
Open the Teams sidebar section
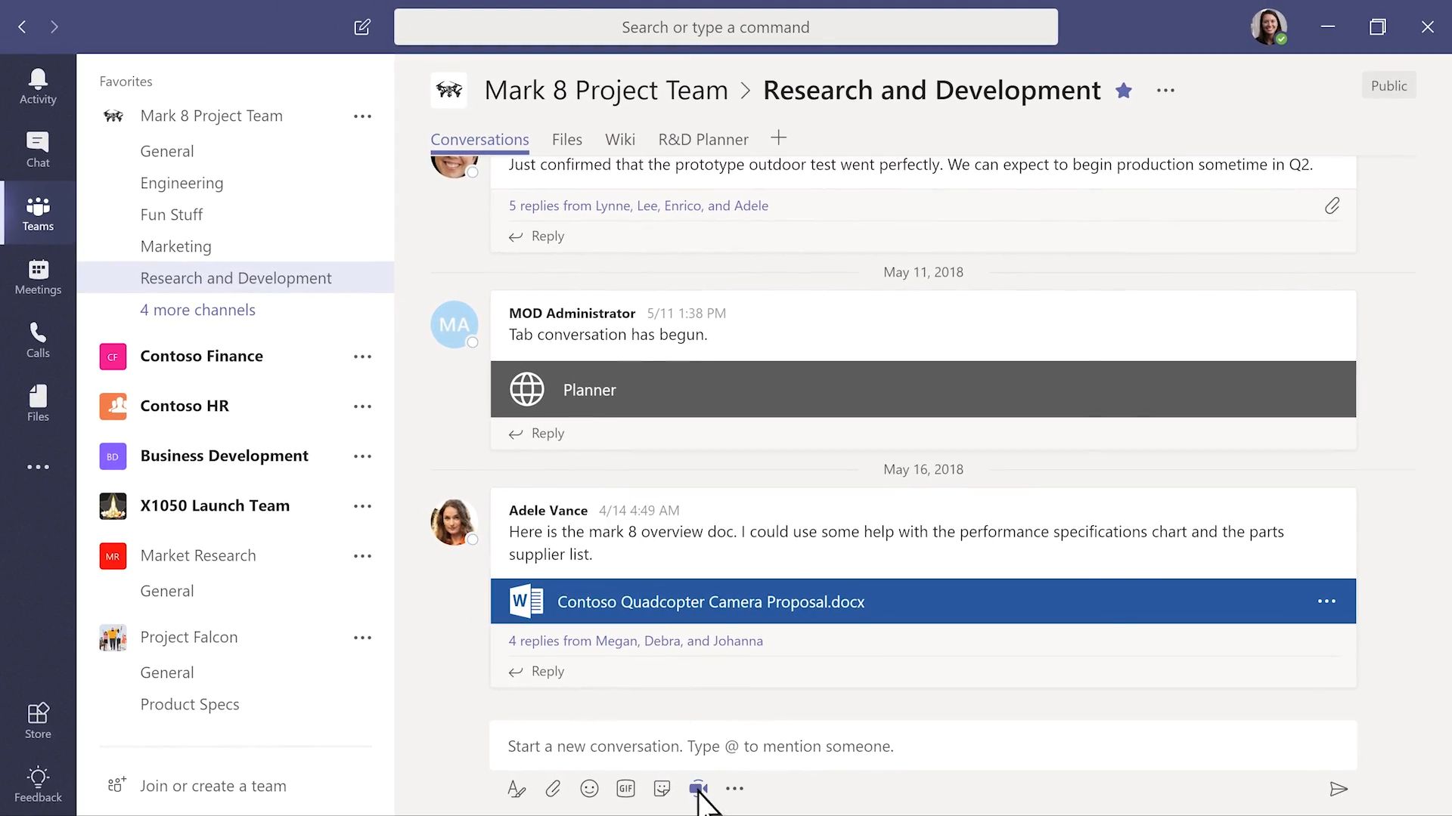click(37, 212)
